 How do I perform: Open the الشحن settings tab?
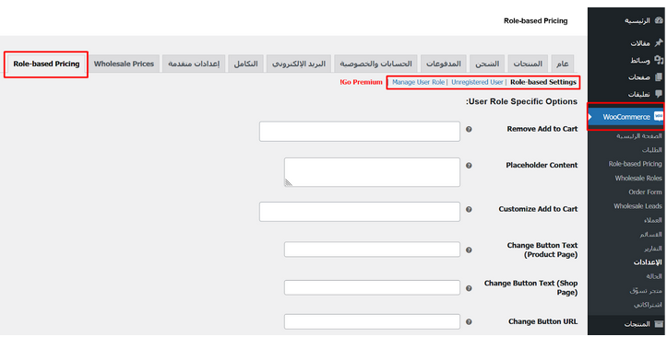click(x=487, y=64)
